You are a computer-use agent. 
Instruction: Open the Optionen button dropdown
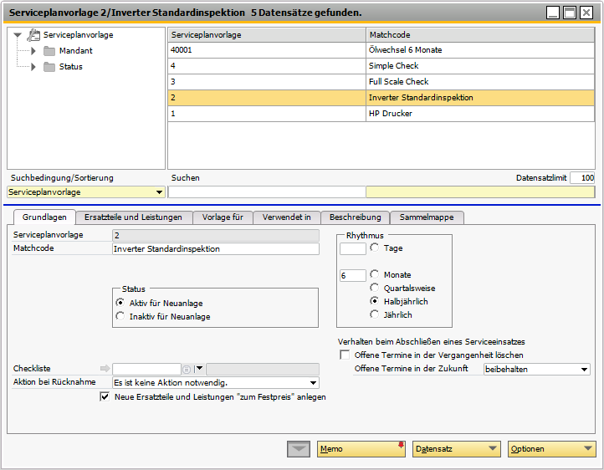tap(588, 448)
